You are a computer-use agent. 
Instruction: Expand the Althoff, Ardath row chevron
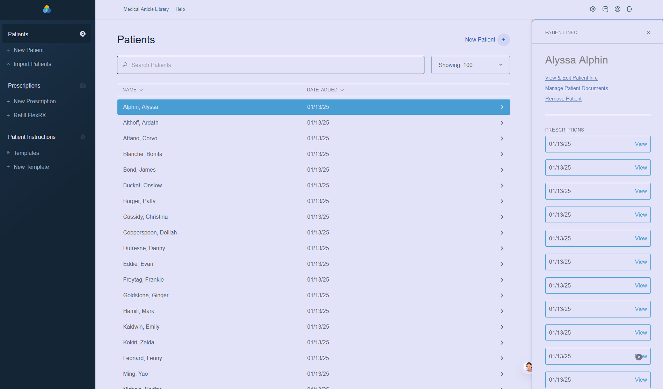[502, 123]
